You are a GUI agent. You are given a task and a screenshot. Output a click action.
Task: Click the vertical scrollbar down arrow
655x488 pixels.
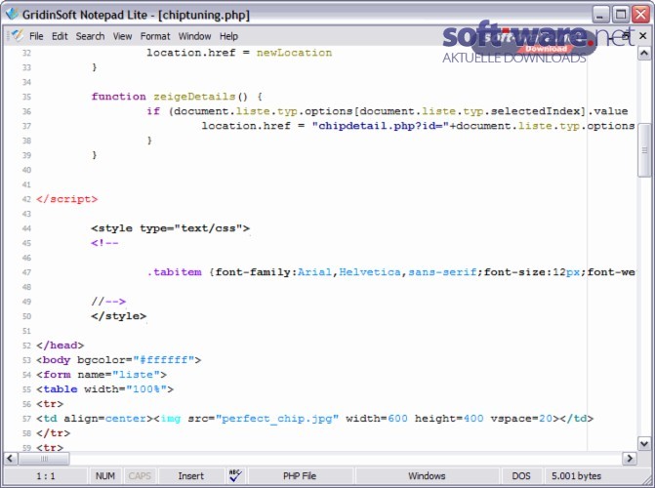click(644, 443)
